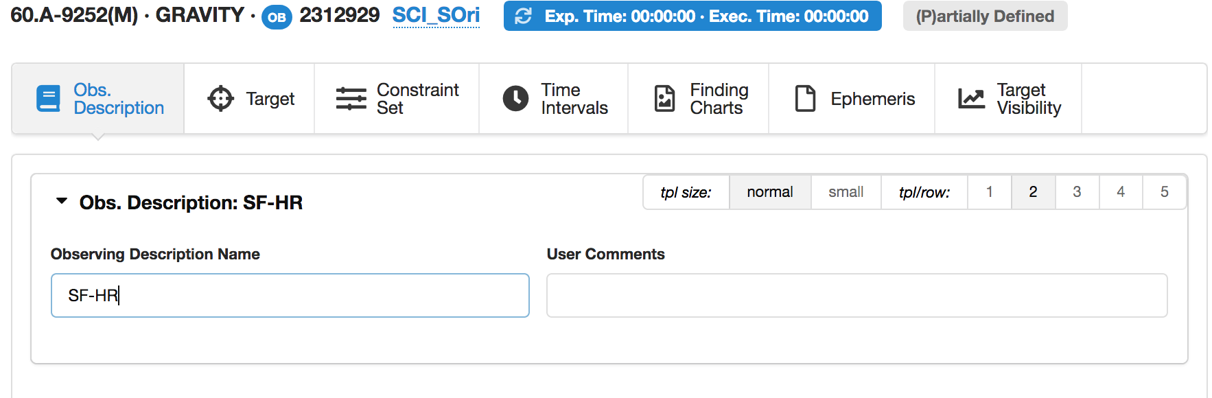Click the Finding Charts image file icon
This screenshot has width=1212, height=398.
point(664,99)
